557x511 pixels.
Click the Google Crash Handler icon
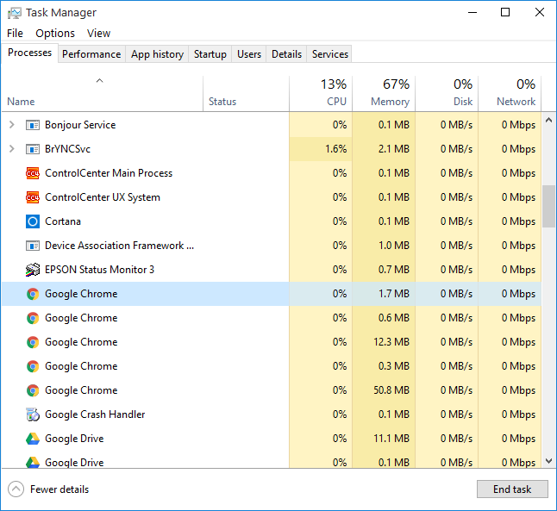(x=33, y=414)
